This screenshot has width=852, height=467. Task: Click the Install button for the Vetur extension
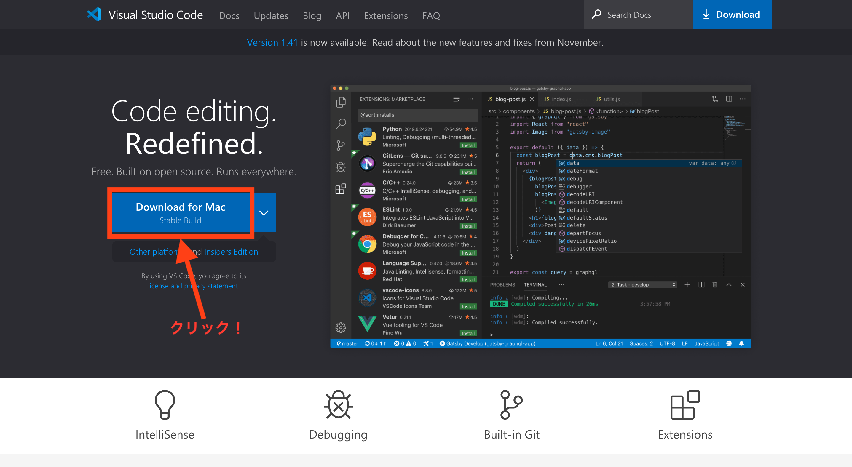pos(468,333)
